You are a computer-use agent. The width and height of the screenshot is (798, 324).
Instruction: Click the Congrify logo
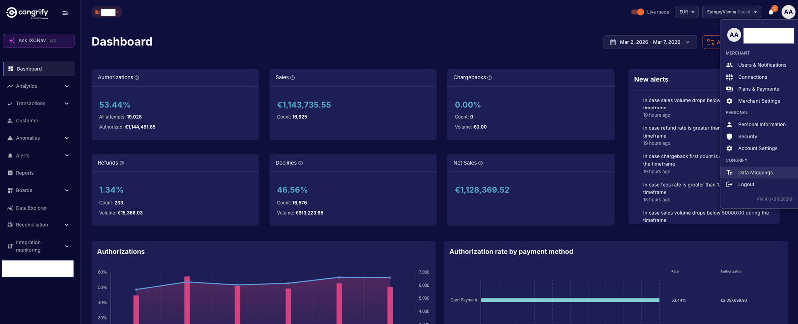click(x=27, y=13)
